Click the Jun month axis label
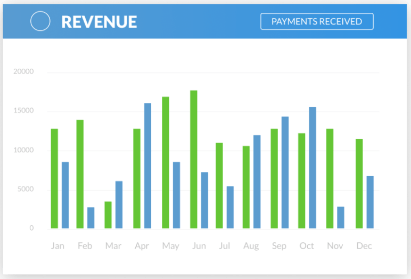411x279 pixels. pos(198,246)
